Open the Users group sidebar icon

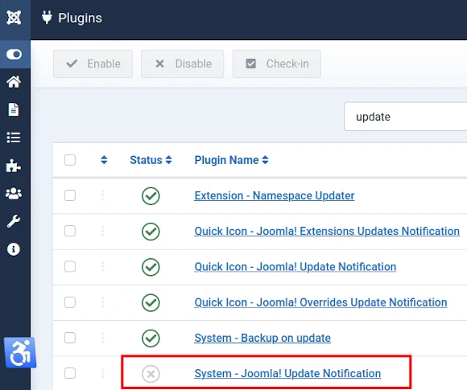tap(14, 194)
